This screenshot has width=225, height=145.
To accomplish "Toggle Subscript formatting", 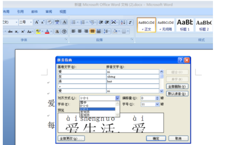I will 17,32.
